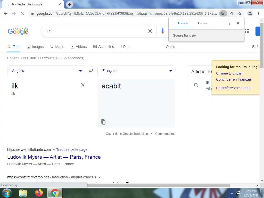Swap Anglais and Français languages
Viewport: 264px width, 198px height.
pos(91,71)
